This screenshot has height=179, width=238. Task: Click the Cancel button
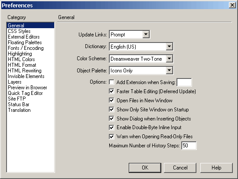[x=180, y=168]
